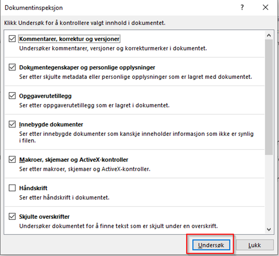Click the scrollbar track below the thumb
Viewport: 279px width, 256px height.
(269, 189)
